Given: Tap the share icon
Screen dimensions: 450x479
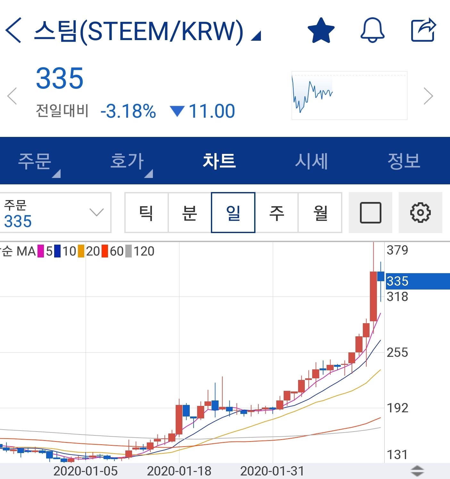Looking at the screenshot, I should coord(424,30).
